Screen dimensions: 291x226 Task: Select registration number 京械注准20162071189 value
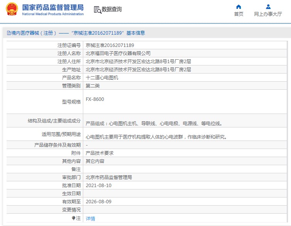click(x=110, y=45)
